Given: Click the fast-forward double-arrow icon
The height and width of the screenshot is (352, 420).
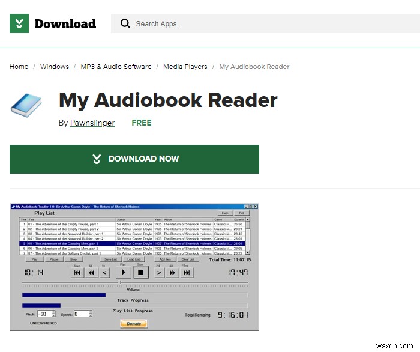Looking at the screenshot, I should coord(172,273).
